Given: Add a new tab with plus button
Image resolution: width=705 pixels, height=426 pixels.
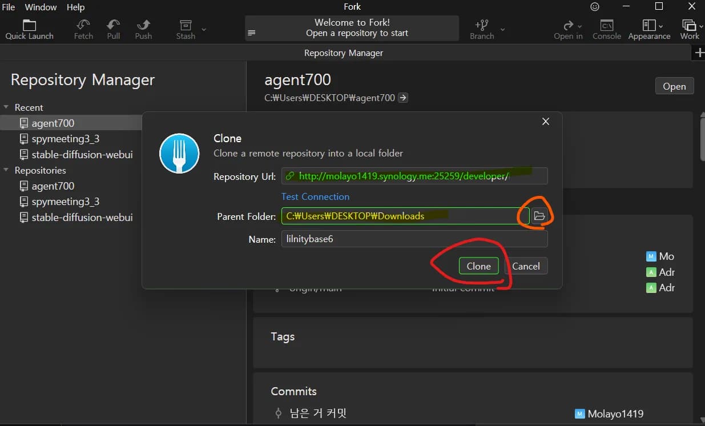Looking at the screenshot, I should (699, 53).
